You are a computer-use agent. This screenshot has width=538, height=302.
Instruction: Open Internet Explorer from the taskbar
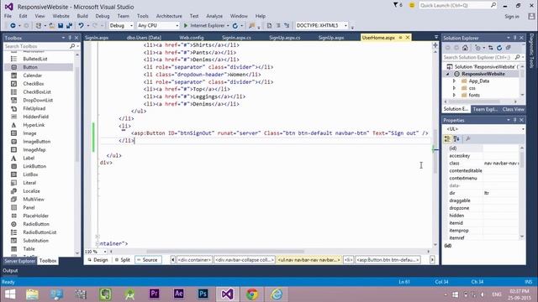point(277,294)
